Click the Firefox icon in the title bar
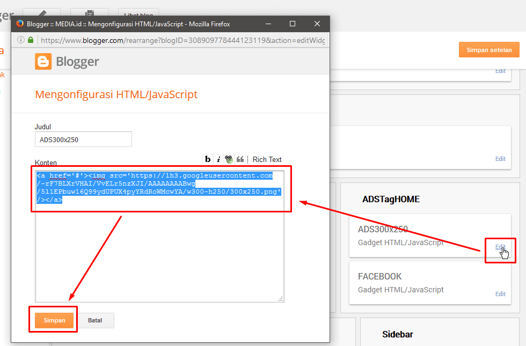 click(x=20, y=24)
